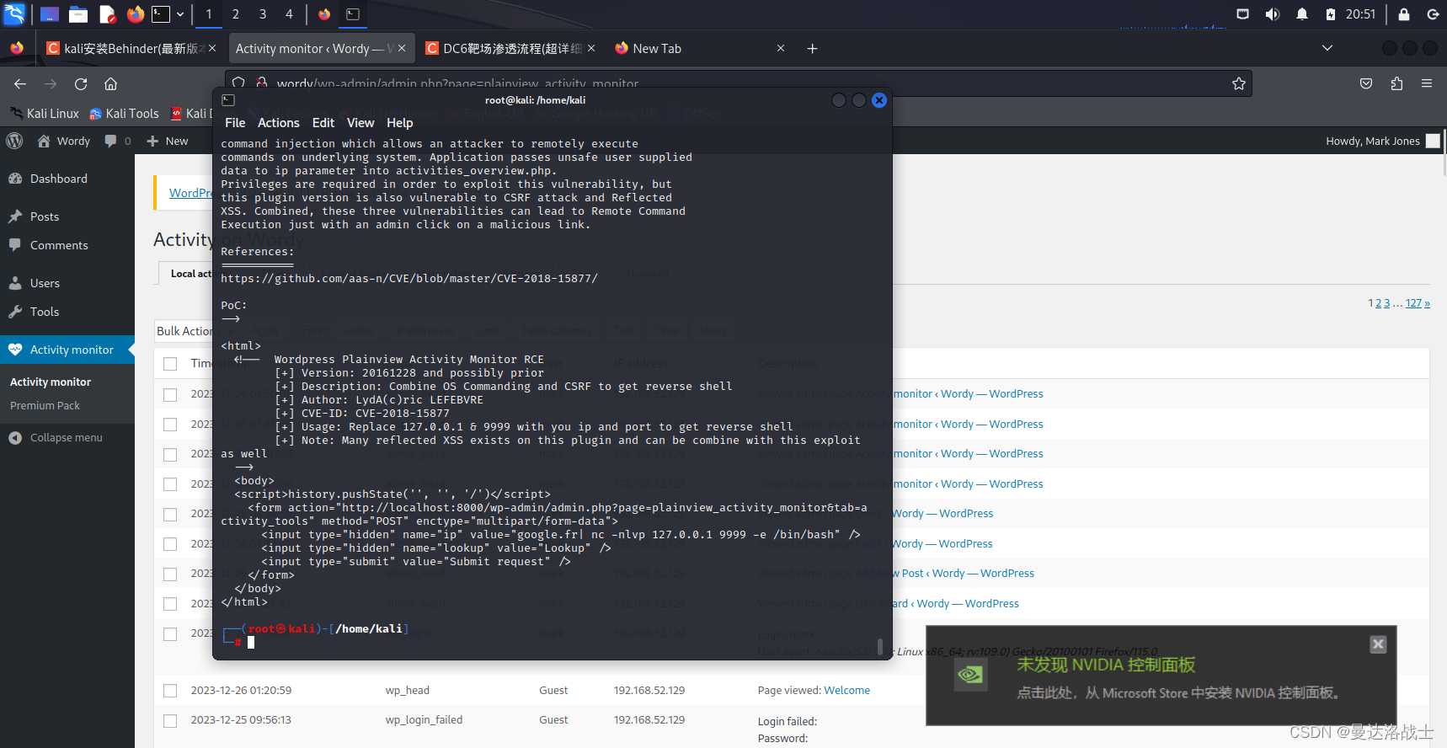Go to page 2 in pagination
The height and width of the screenshot is (748, 1447).
(1379, 303)
